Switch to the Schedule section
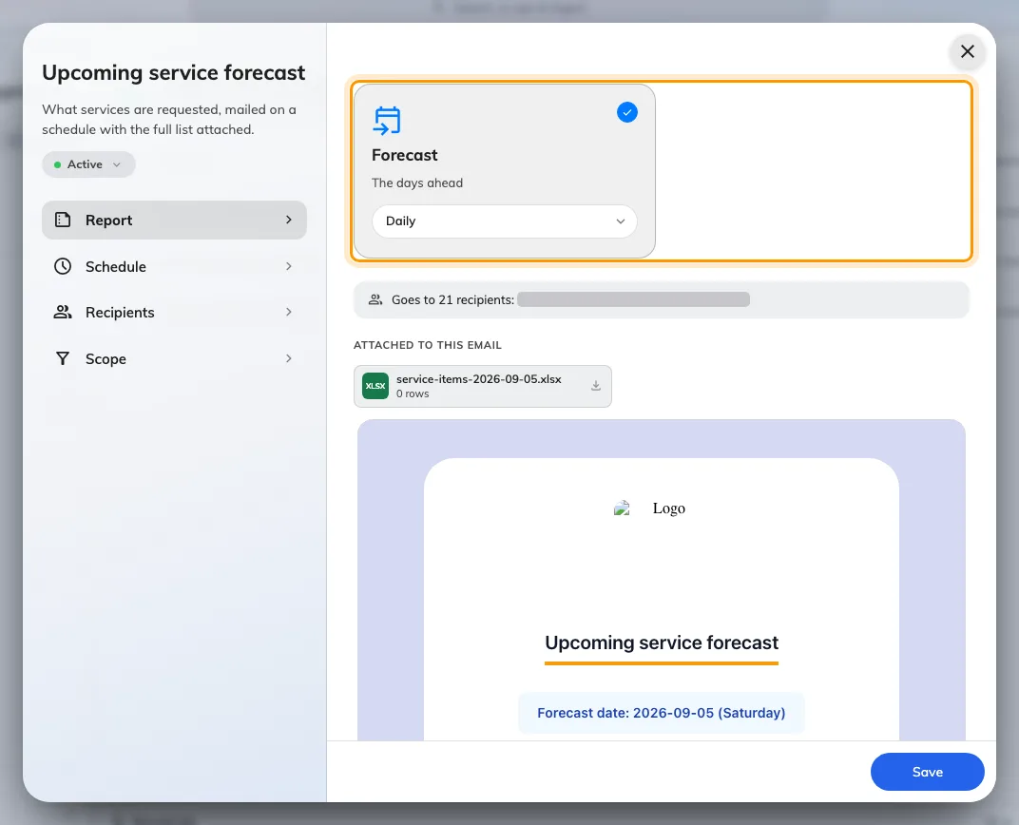 (174, 266)
